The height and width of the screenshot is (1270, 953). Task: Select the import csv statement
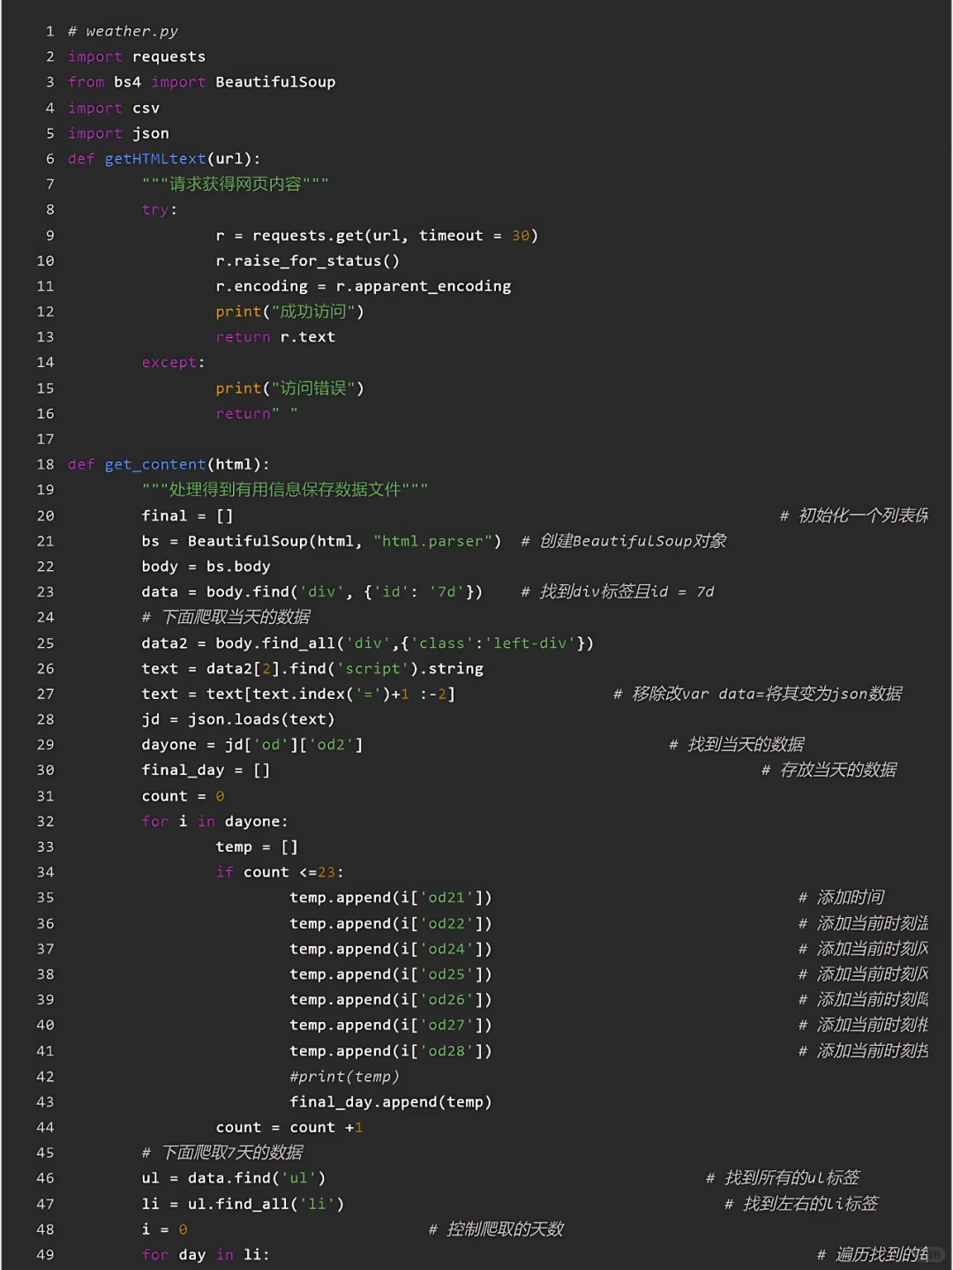(115, 108)
